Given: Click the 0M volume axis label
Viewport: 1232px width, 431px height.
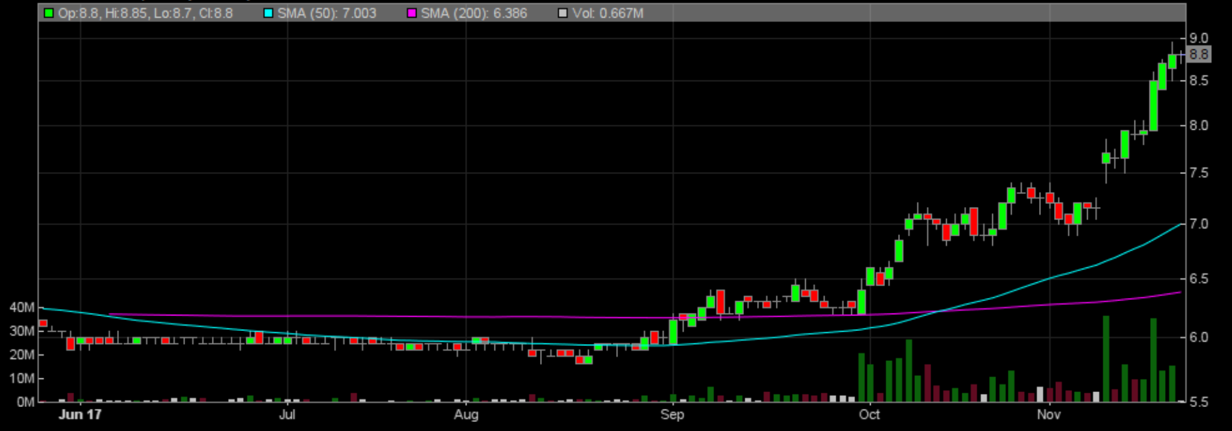Looking at the screenshot, I should click(26, 402).
